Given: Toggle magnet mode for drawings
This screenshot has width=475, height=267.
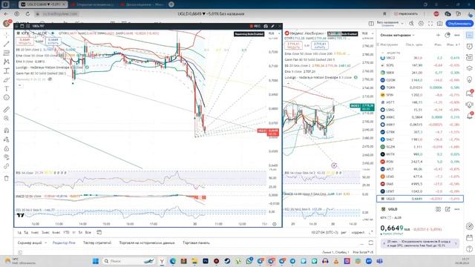Looking at the screenshot, I should [7, 131].
